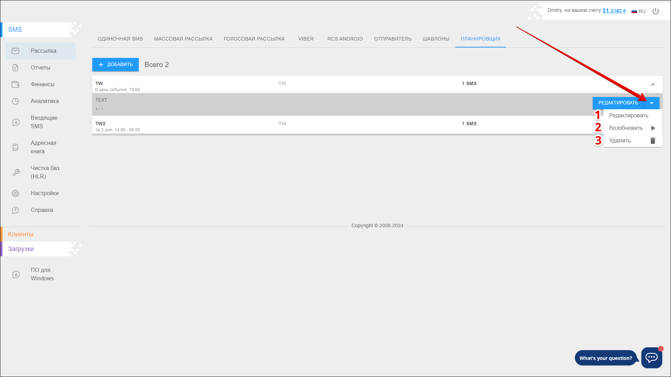Viewport: 671px width, 377px height.
Task: Open Отчеты document icon in sidebar
Action: [15, 68]
